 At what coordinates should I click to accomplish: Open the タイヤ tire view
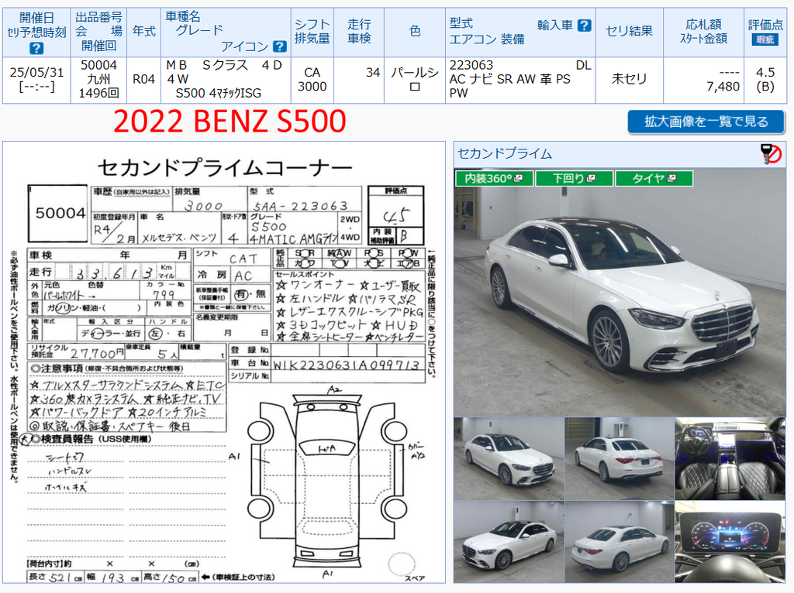(654, 179)
